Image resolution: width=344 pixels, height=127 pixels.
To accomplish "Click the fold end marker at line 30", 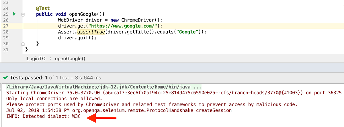I will point(23,44).
